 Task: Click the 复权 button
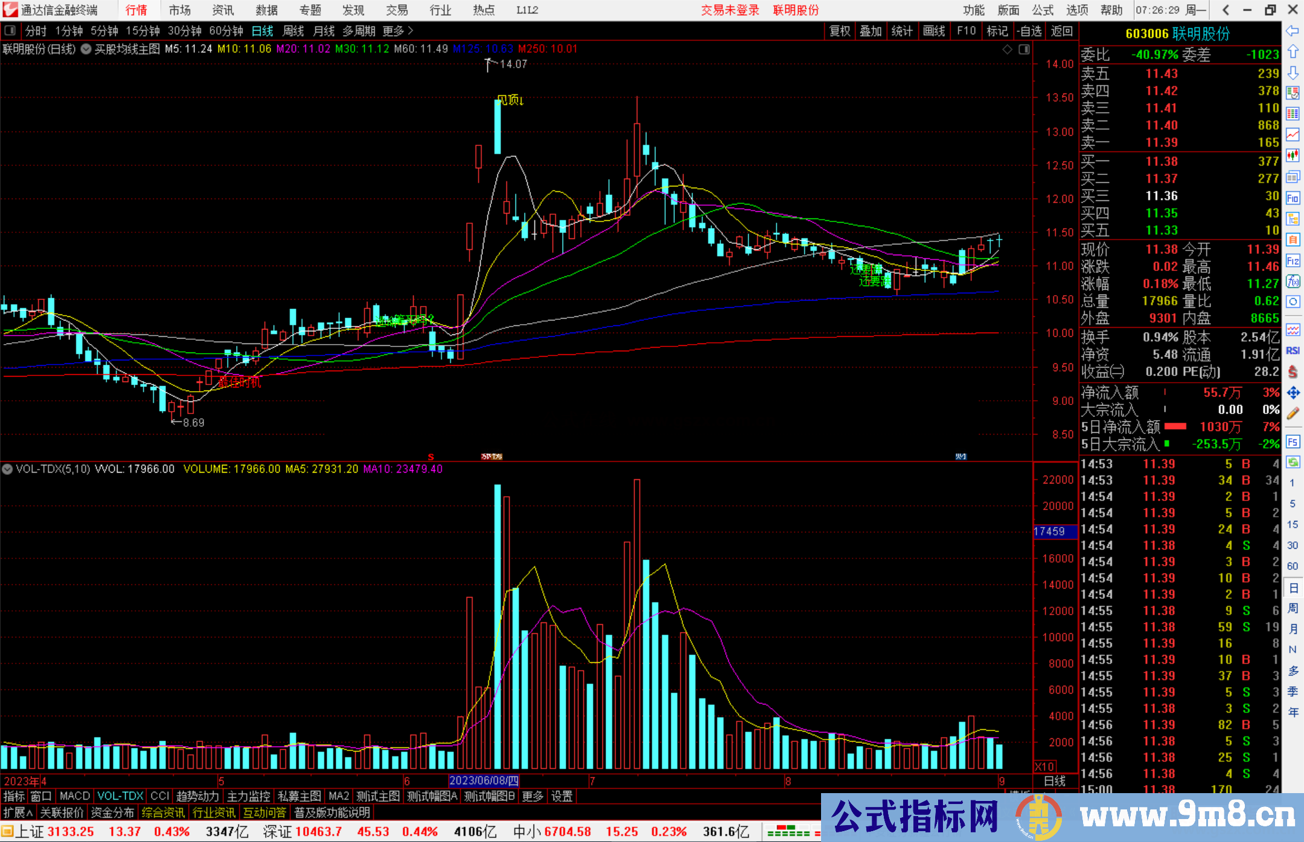pos(839,31)
